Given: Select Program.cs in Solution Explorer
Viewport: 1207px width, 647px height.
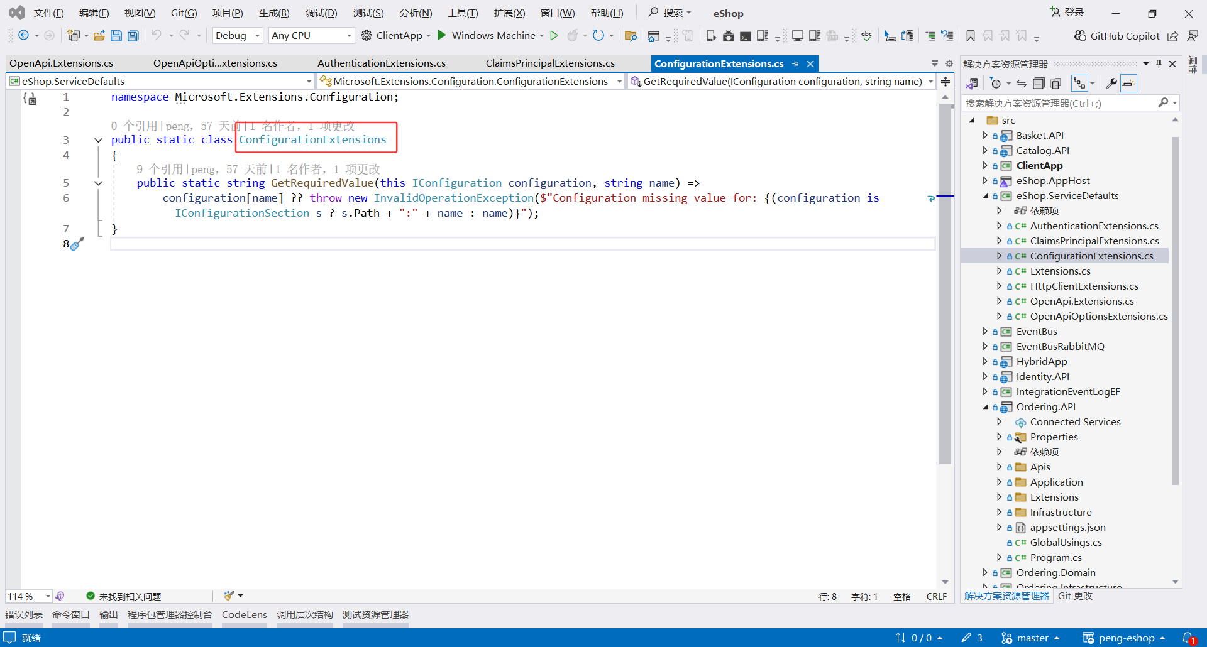Looking at the screenshot, I should coord(1055,558).
